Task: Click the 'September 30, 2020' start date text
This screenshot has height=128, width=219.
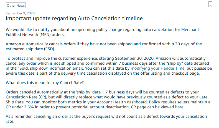Action: click(x=134, y=58)
